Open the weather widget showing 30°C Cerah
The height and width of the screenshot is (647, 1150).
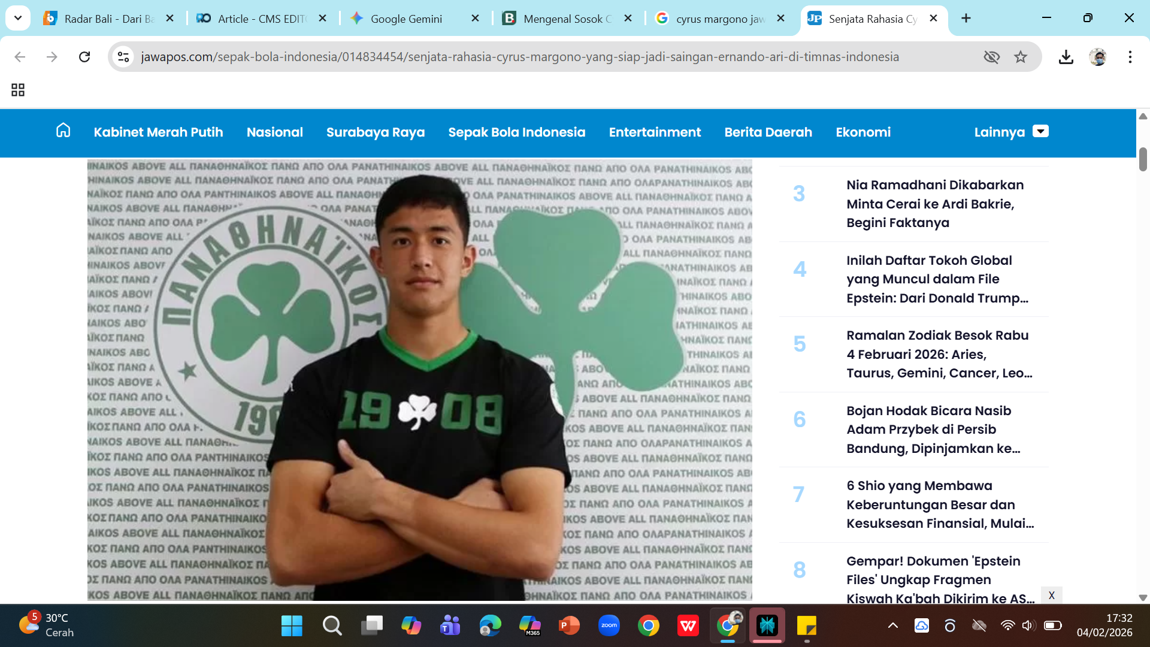point(47,625)
